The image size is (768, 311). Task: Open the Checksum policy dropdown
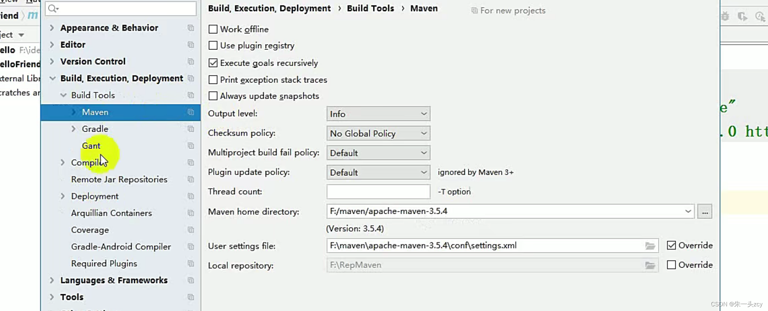pyautogui.click(x=378, y=133)
